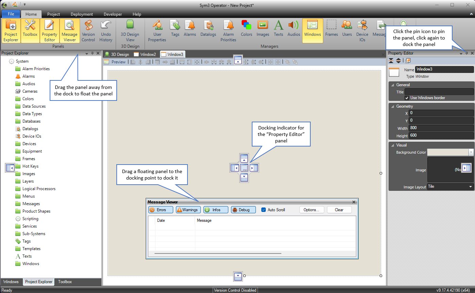475x293 pixels.
Task: Collapse the General property section
Action: [x=393, y=85]
